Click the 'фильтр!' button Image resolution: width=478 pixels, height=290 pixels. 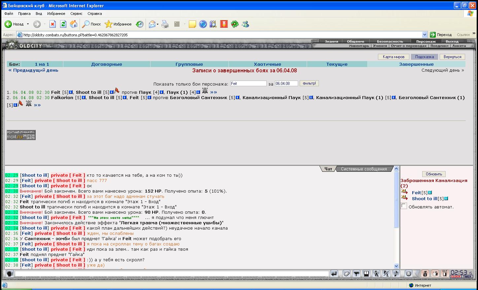pyautogui.click(x=309, y=84)
